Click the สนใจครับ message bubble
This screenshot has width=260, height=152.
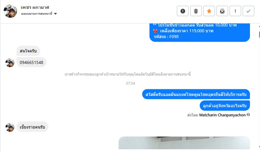[28, 51]
